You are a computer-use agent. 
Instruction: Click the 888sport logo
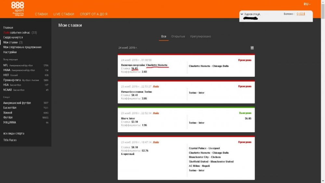[x=18, y=9]
